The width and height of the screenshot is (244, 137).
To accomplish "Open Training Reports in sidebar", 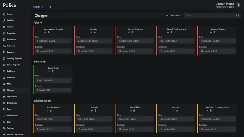I will click(15, 59).
